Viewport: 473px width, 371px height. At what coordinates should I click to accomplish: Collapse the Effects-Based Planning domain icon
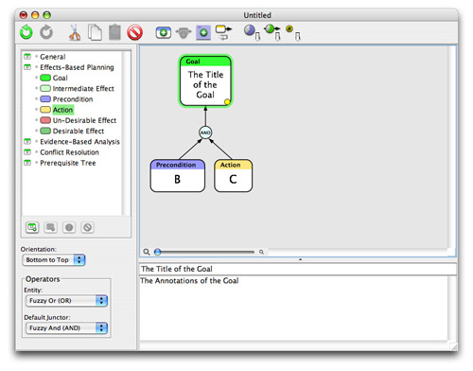pyautogui.click(x=27, y=67)
